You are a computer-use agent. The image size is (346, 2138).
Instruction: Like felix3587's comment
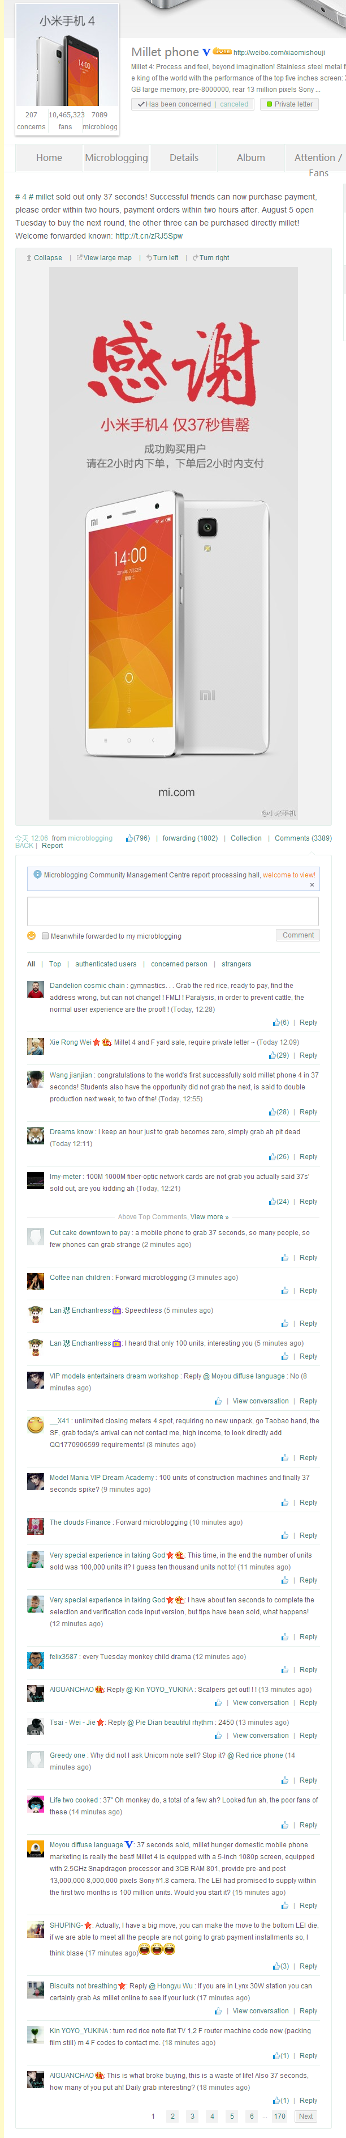coord(285,1670)
